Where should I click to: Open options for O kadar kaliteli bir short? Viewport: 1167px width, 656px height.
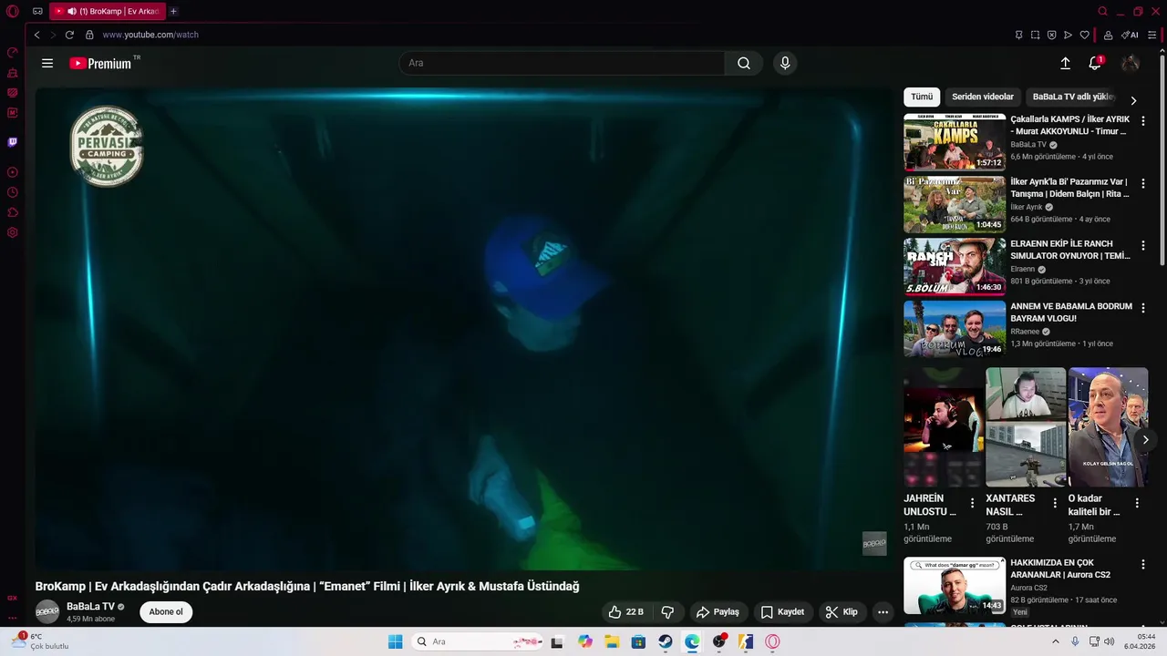[1137, 503]
